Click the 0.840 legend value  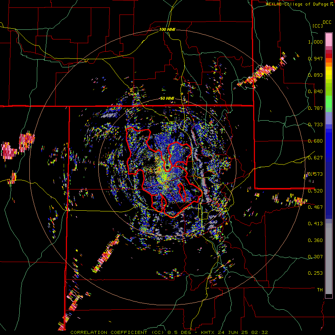tap(315, 92)
